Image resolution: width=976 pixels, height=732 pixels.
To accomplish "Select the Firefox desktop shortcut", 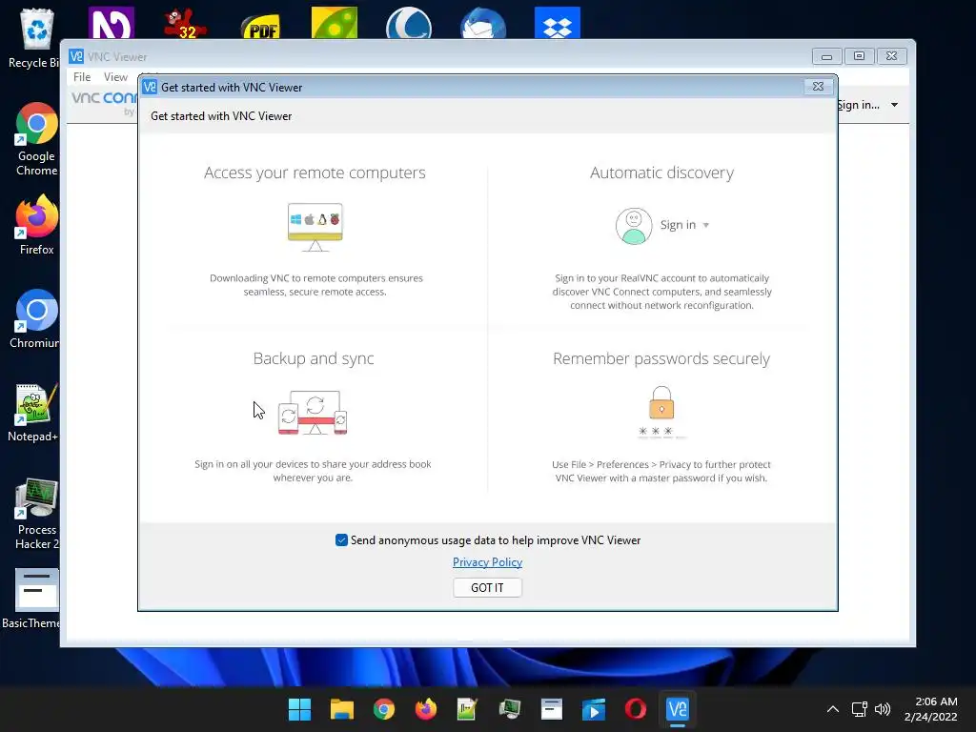I will tap(36, 225).
